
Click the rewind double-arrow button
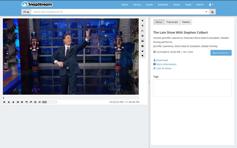coord(18,102)
